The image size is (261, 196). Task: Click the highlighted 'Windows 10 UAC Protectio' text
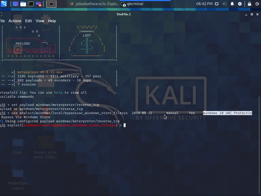(228, 113)
